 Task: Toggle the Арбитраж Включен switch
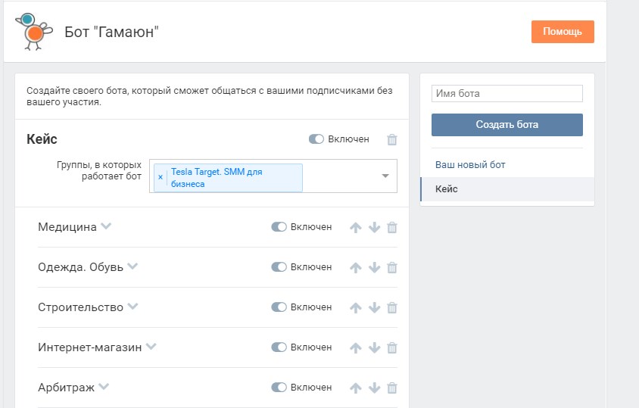[x=279, y=388]
